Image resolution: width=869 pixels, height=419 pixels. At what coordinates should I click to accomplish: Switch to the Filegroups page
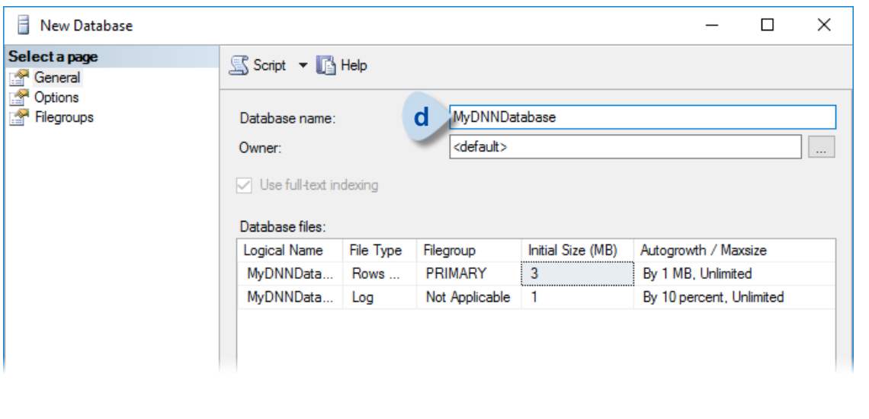63,117
